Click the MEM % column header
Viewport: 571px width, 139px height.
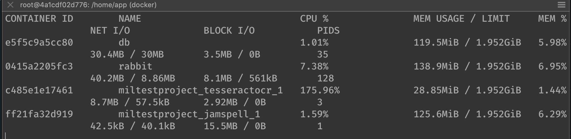[552, 19]
